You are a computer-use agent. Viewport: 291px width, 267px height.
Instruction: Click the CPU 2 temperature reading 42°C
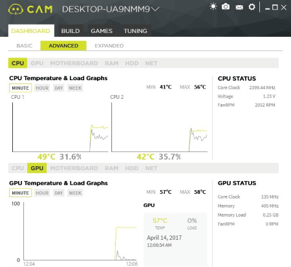coord(145,156)
